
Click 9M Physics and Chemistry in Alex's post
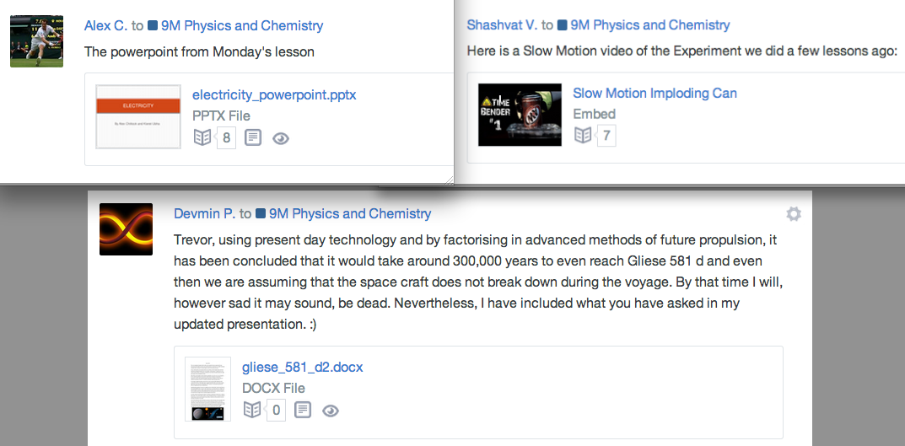click(x=241, y=25)
